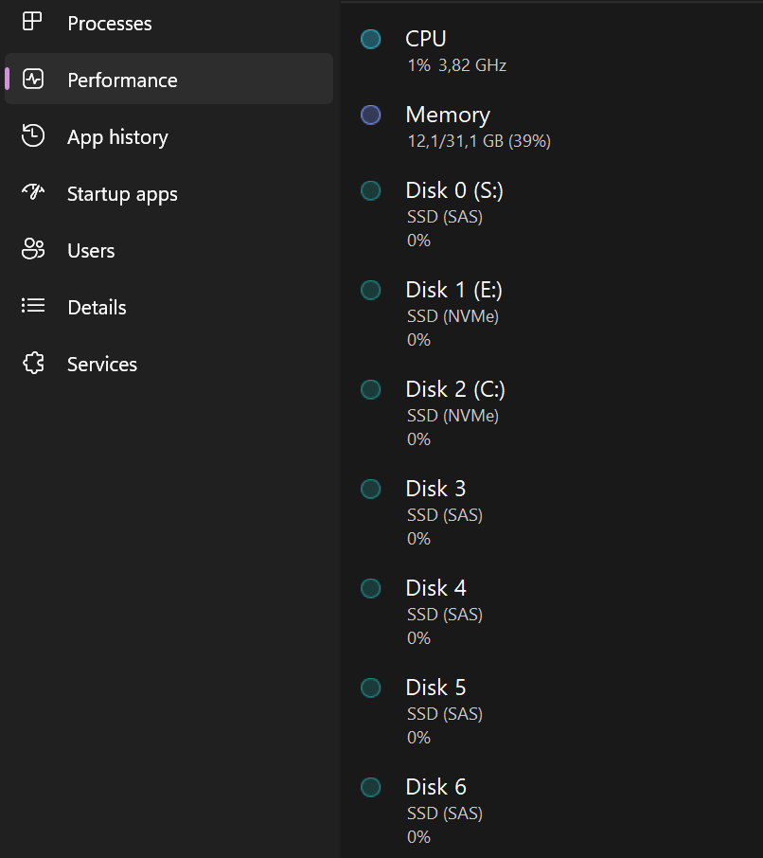This screenshot has width=763, height=858.
Task: Click the App history clock icon
Action: coord(33,135)
